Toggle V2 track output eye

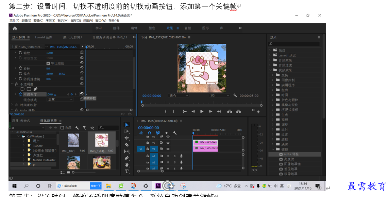pos(168,143)
